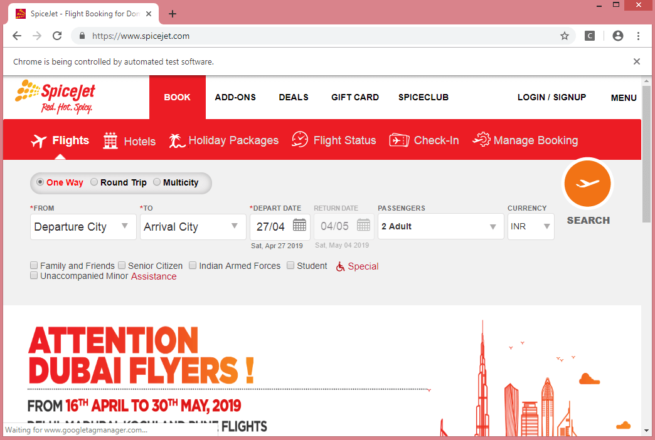655x440 pixels.
Task: Check the Unaccompanied Minor checkbox
Action: [34, 276]
